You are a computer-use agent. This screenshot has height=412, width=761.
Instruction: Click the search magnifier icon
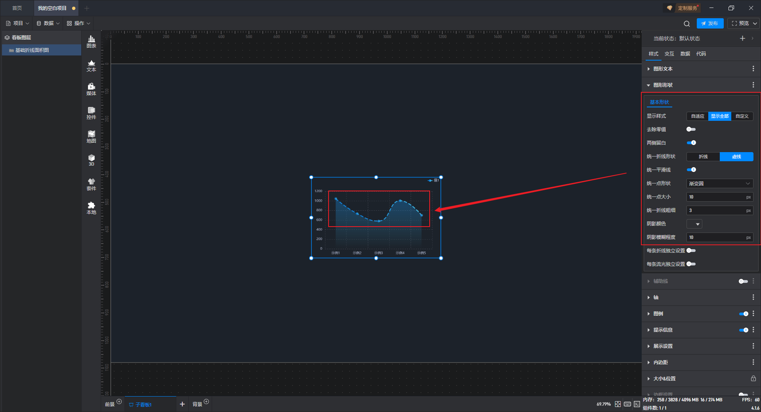tap(687, 23)
